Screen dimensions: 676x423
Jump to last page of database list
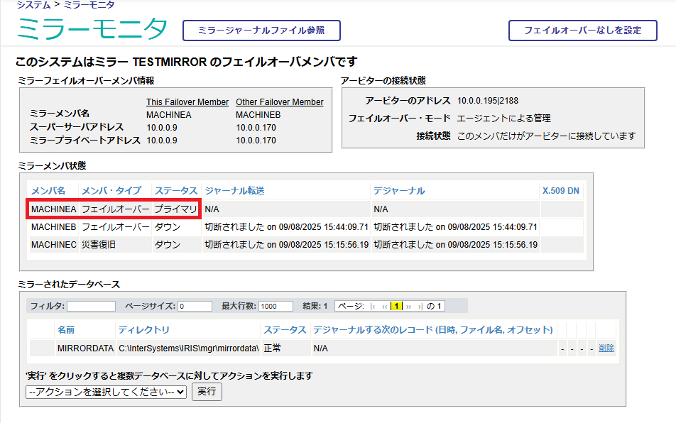coord(419,306)
